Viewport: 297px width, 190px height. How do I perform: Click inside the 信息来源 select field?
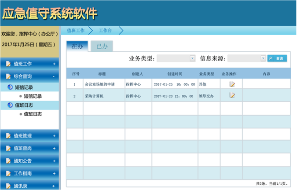pos(247,58)
